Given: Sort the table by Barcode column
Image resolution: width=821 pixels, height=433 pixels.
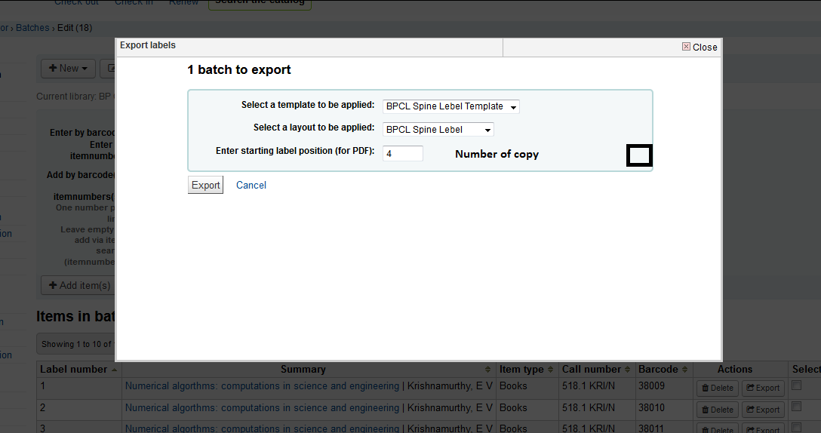Looking at the screenshot, I should tap(663, 370).
